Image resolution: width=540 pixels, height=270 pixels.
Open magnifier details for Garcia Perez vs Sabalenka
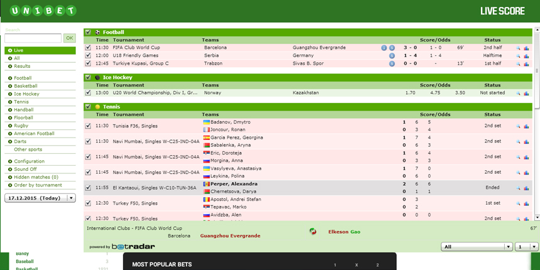coord(518,142)
